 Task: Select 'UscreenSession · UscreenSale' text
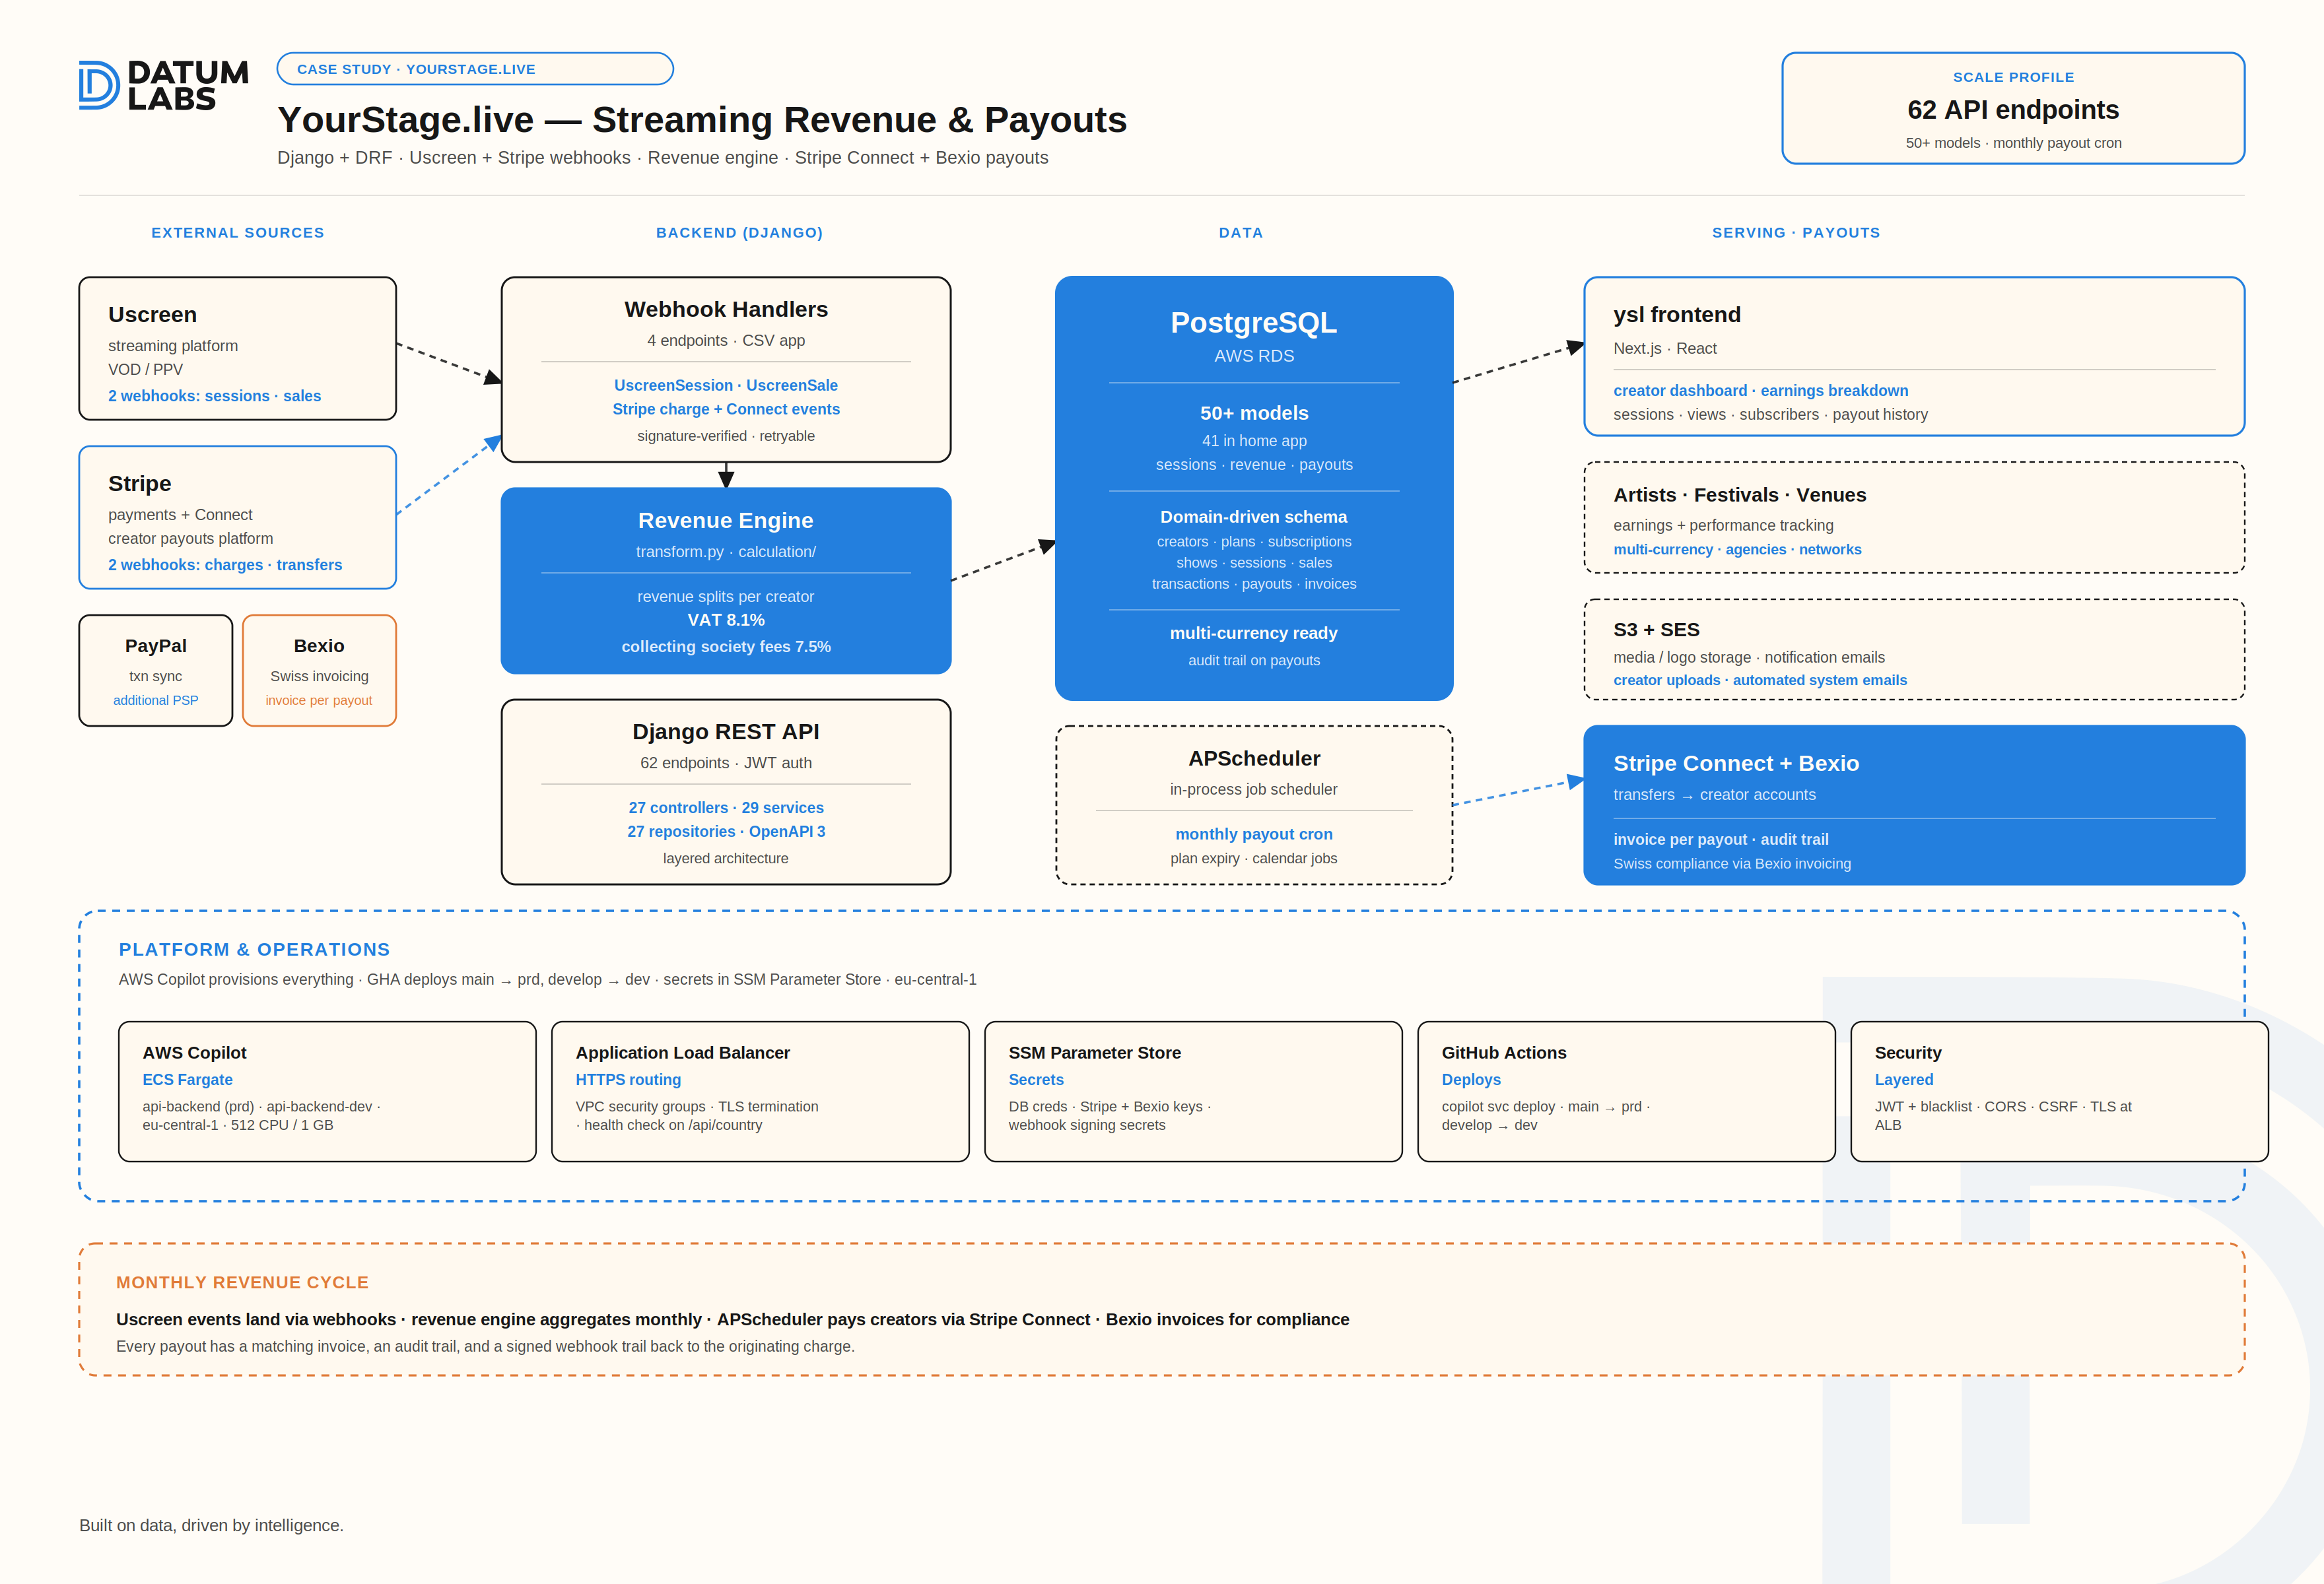(x=726, y=385)
